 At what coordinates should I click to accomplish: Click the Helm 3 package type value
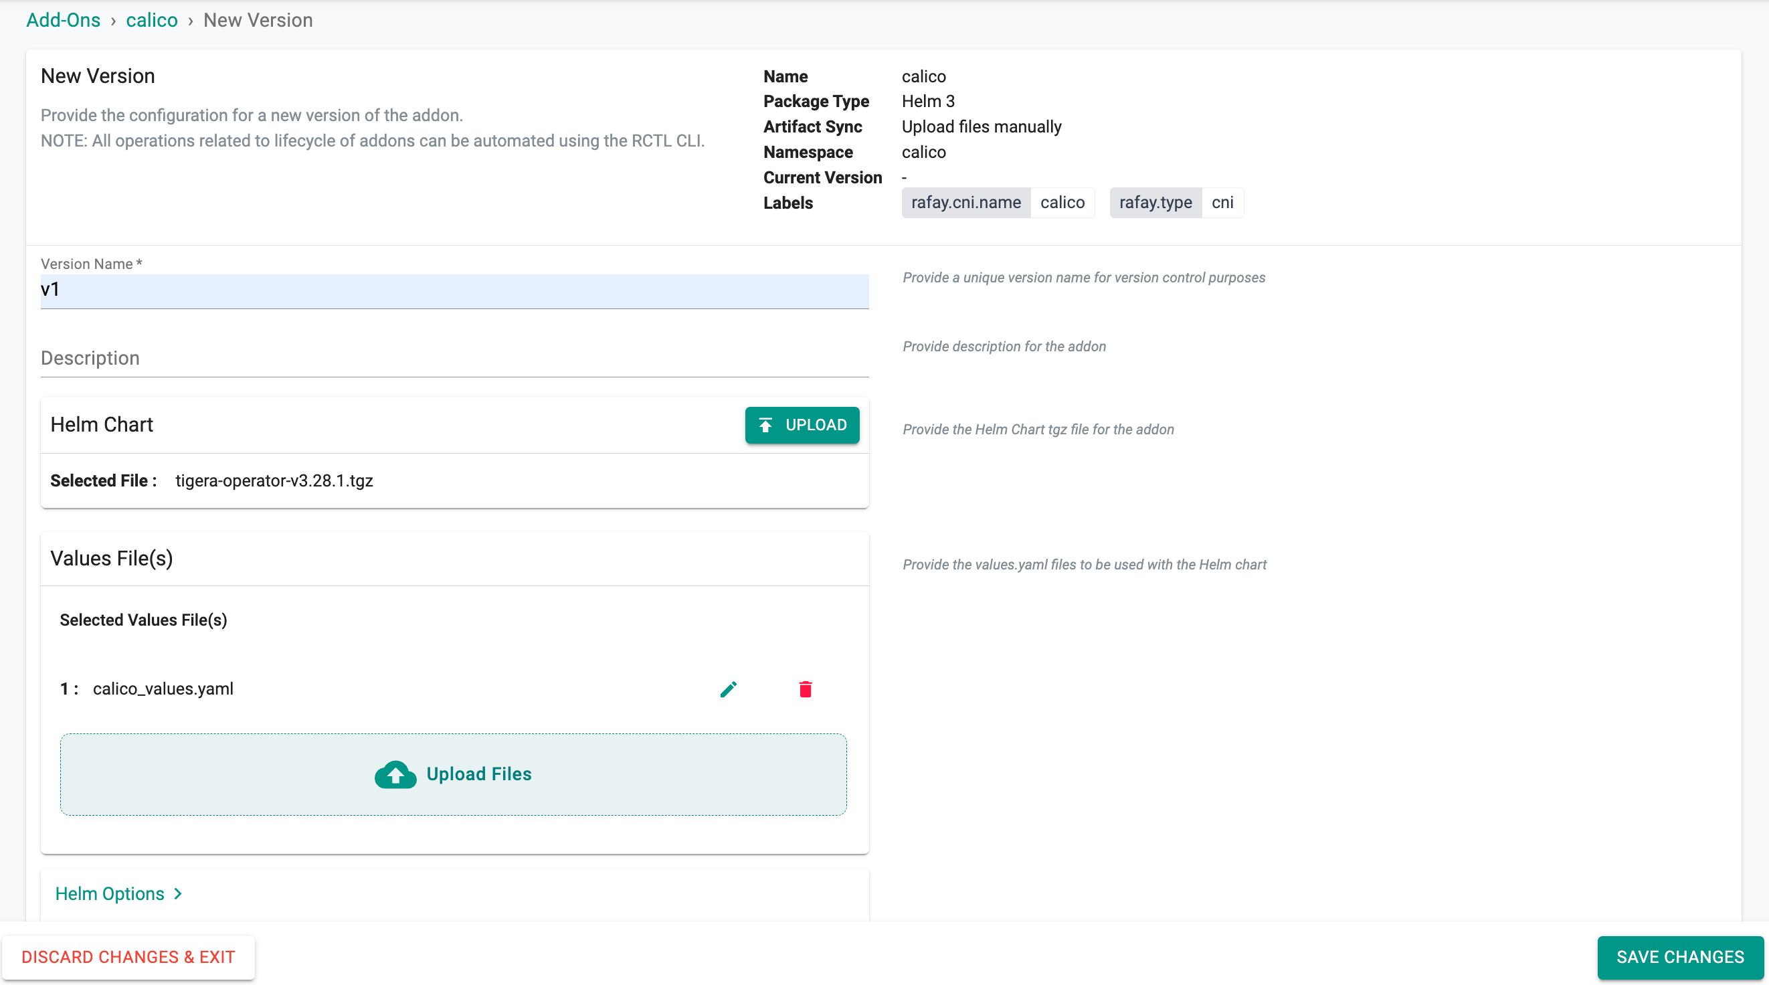coord(928,102)
